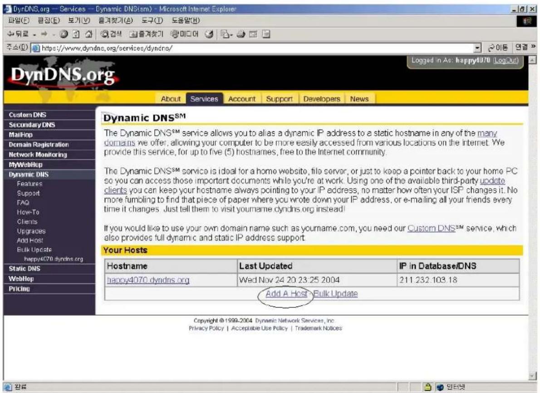Open the Tools (도구) menu
The image size is (540, 393).
click(x=152, y=20)
